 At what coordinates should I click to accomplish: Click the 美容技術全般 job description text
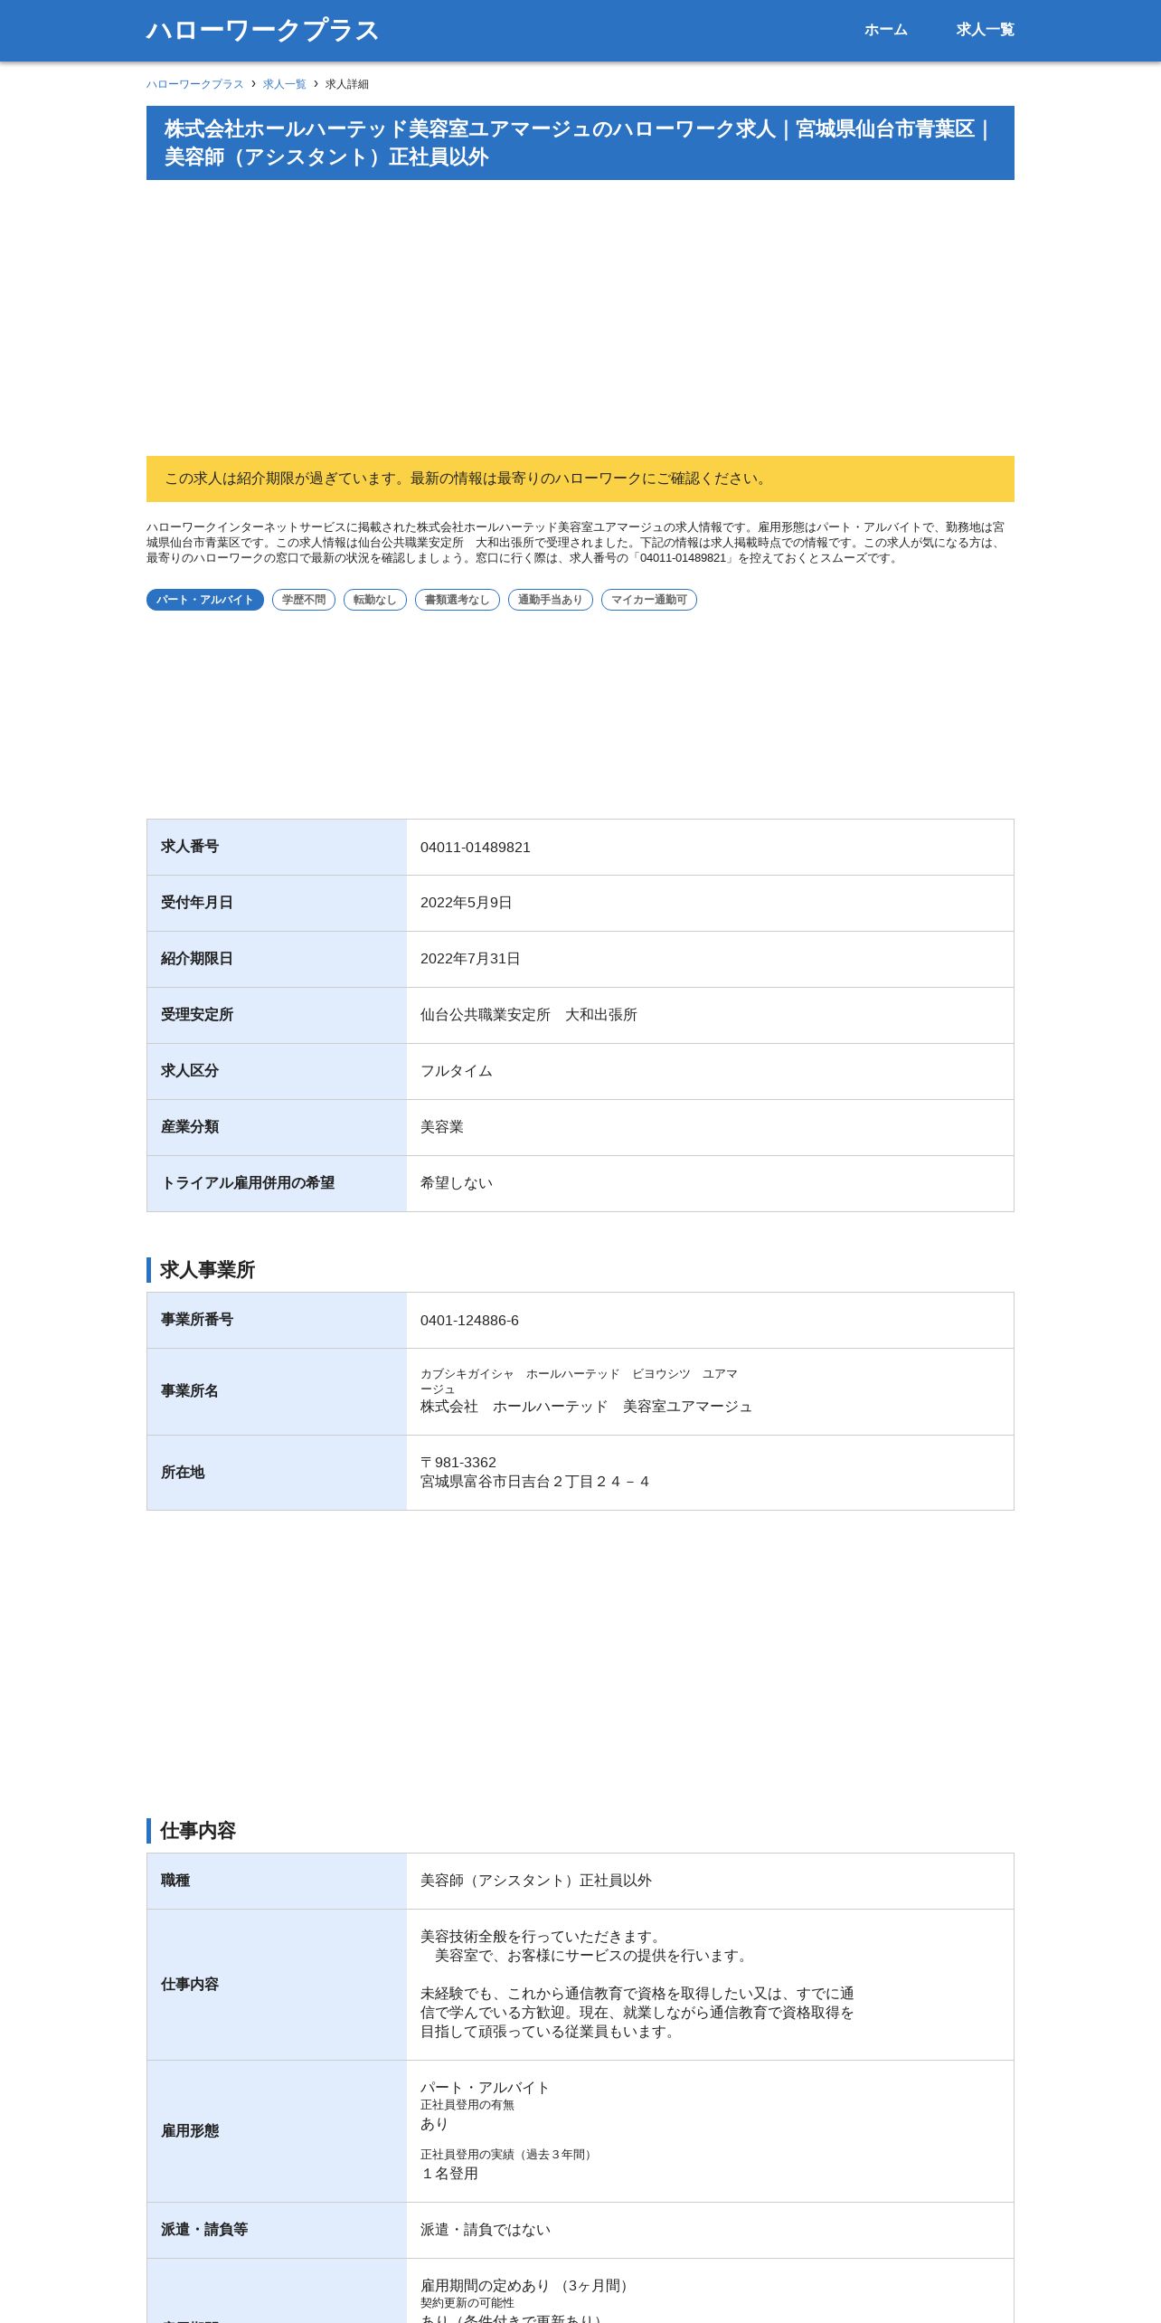[x=637, y=1984]
